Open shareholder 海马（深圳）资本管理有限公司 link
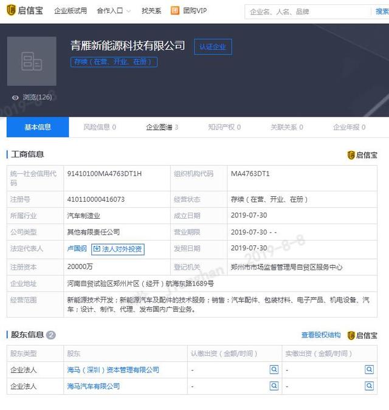Image resolution: width=389 pixels, height=410 pixels. point(113,370)
